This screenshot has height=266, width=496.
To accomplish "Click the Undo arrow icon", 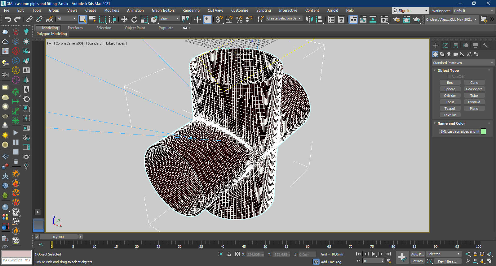I will (8, 19).
